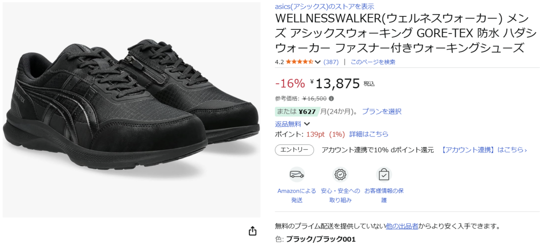551x245 pixels.
Task: Click the Amazonによる発送 text link
Action: point(297,195)
